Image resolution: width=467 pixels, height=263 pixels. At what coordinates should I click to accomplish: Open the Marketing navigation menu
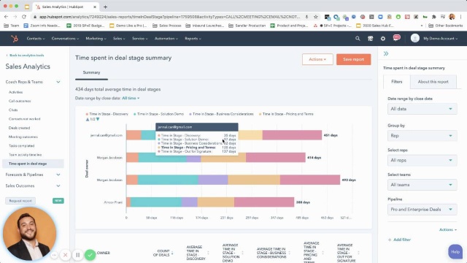tap(96, 39)
